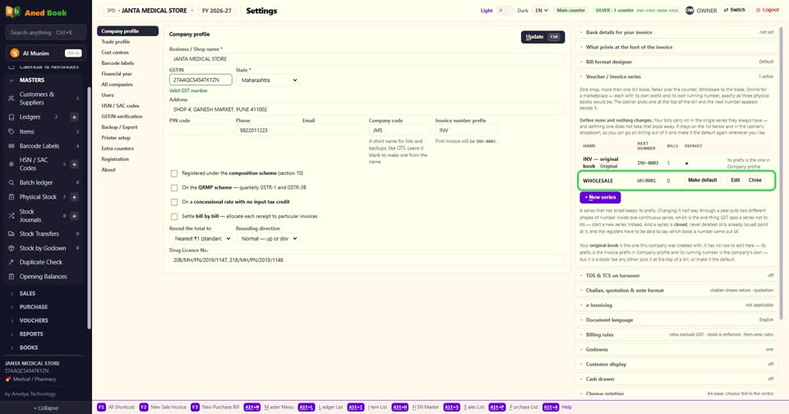789x414 pixels.
Task: Expand Bank details for your invoice
Action: pyautogui.click(x=676, y=32)
